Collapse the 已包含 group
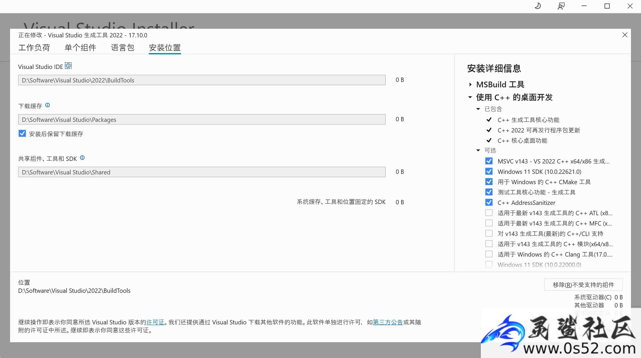641x358 pixels. pos(478,109)
